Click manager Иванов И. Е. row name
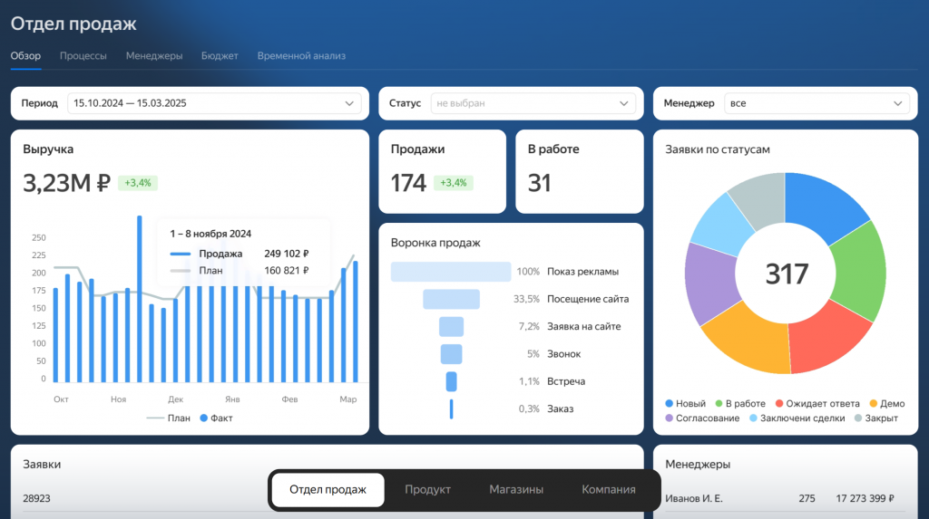This screenshot has height=519, width=929. [x=694, y=498]
